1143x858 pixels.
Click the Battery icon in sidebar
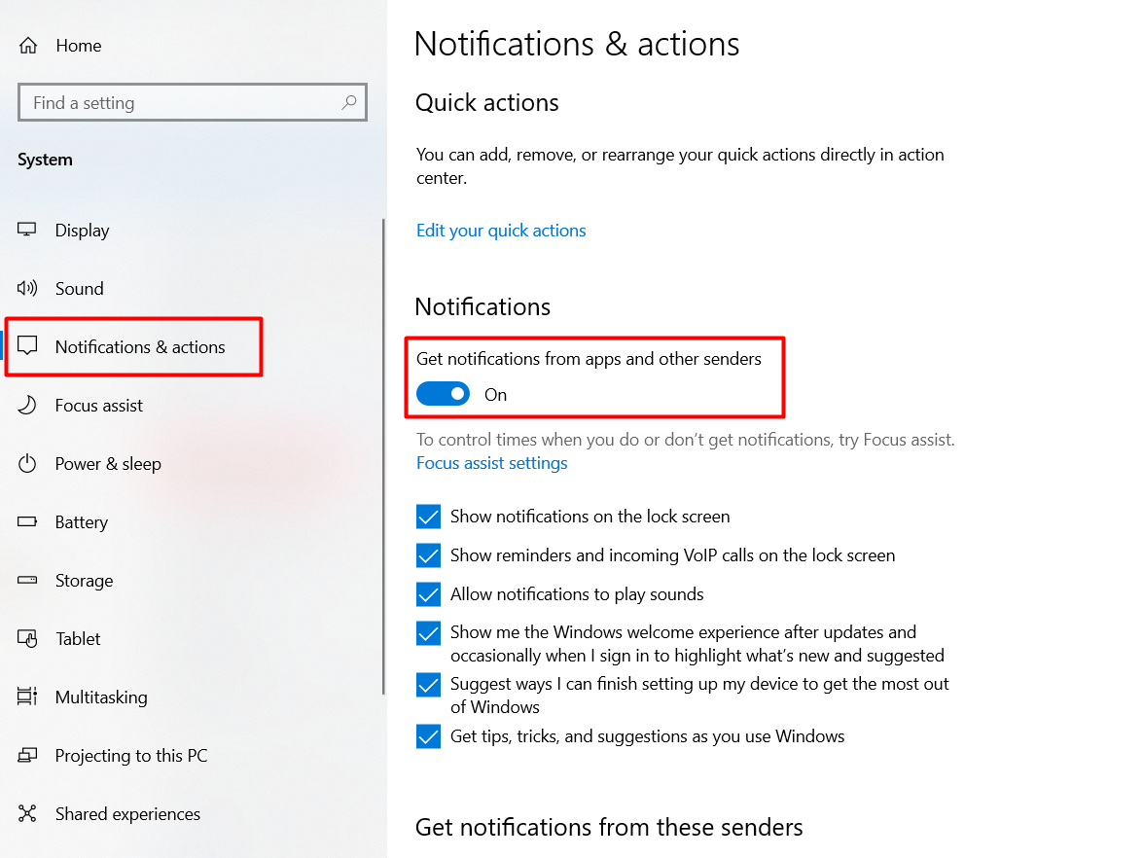[x=27, y=521]
